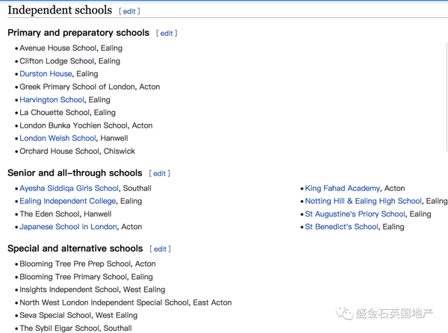Select North West London Independent Special School

[x=104, y=302]
